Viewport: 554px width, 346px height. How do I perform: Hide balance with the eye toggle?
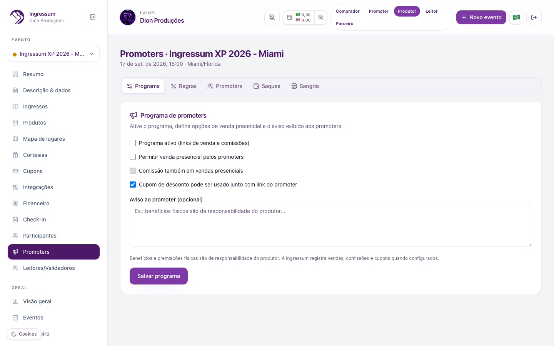pyautogui.click(x=321, y=17)
